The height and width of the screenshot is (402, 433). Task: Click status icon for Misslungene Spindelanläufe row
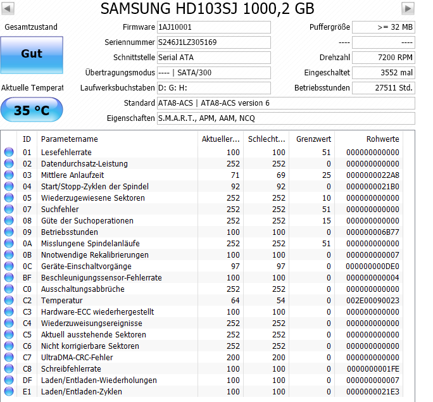pyautogui.click(x=9, y=243)
